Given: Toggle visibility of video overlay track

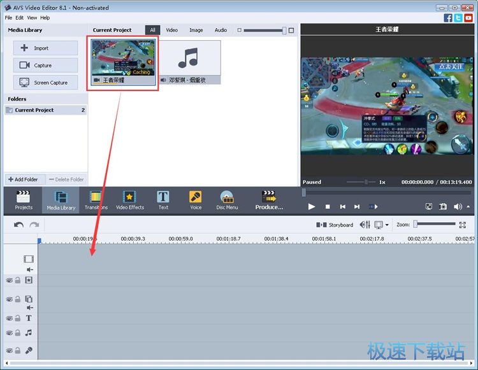Looking at the screenshot, I should [10, 299].
